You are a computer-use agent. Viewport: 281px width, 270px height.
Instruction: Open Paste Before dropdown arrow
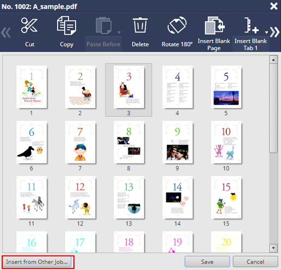pyautogui.click(x=119, y=33)
